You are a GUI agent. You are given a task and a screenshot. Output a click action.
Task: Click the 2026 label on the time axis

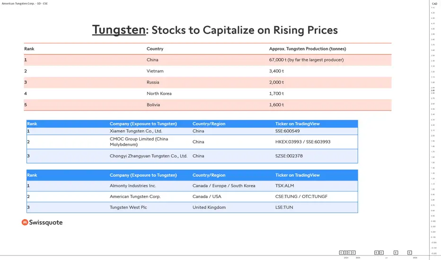[415, 258]
